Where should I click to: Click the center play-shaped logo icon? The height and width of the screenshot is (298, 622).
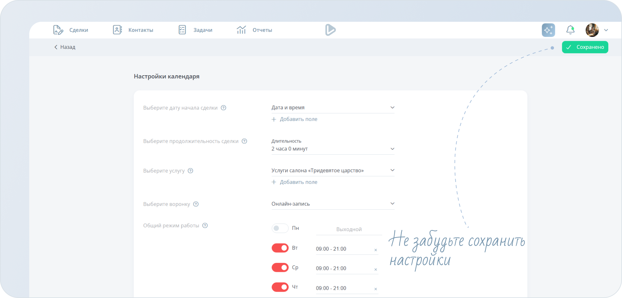click(x=330, y=30)
